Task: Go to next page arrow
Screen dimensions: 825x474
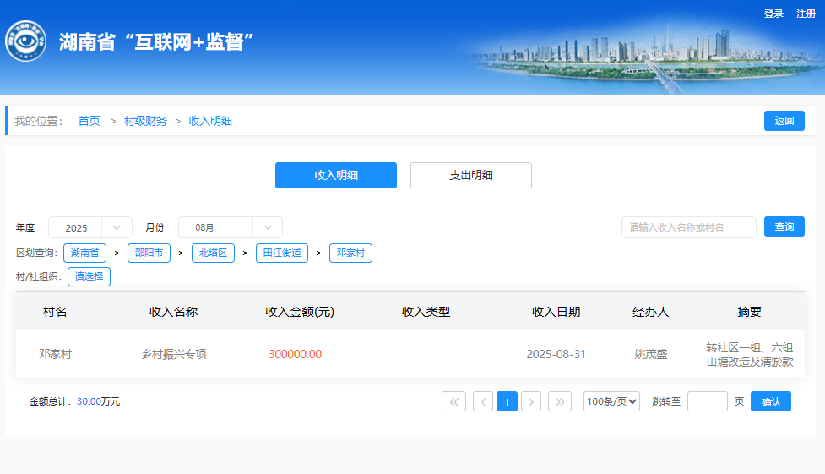Action: (531, 401)
